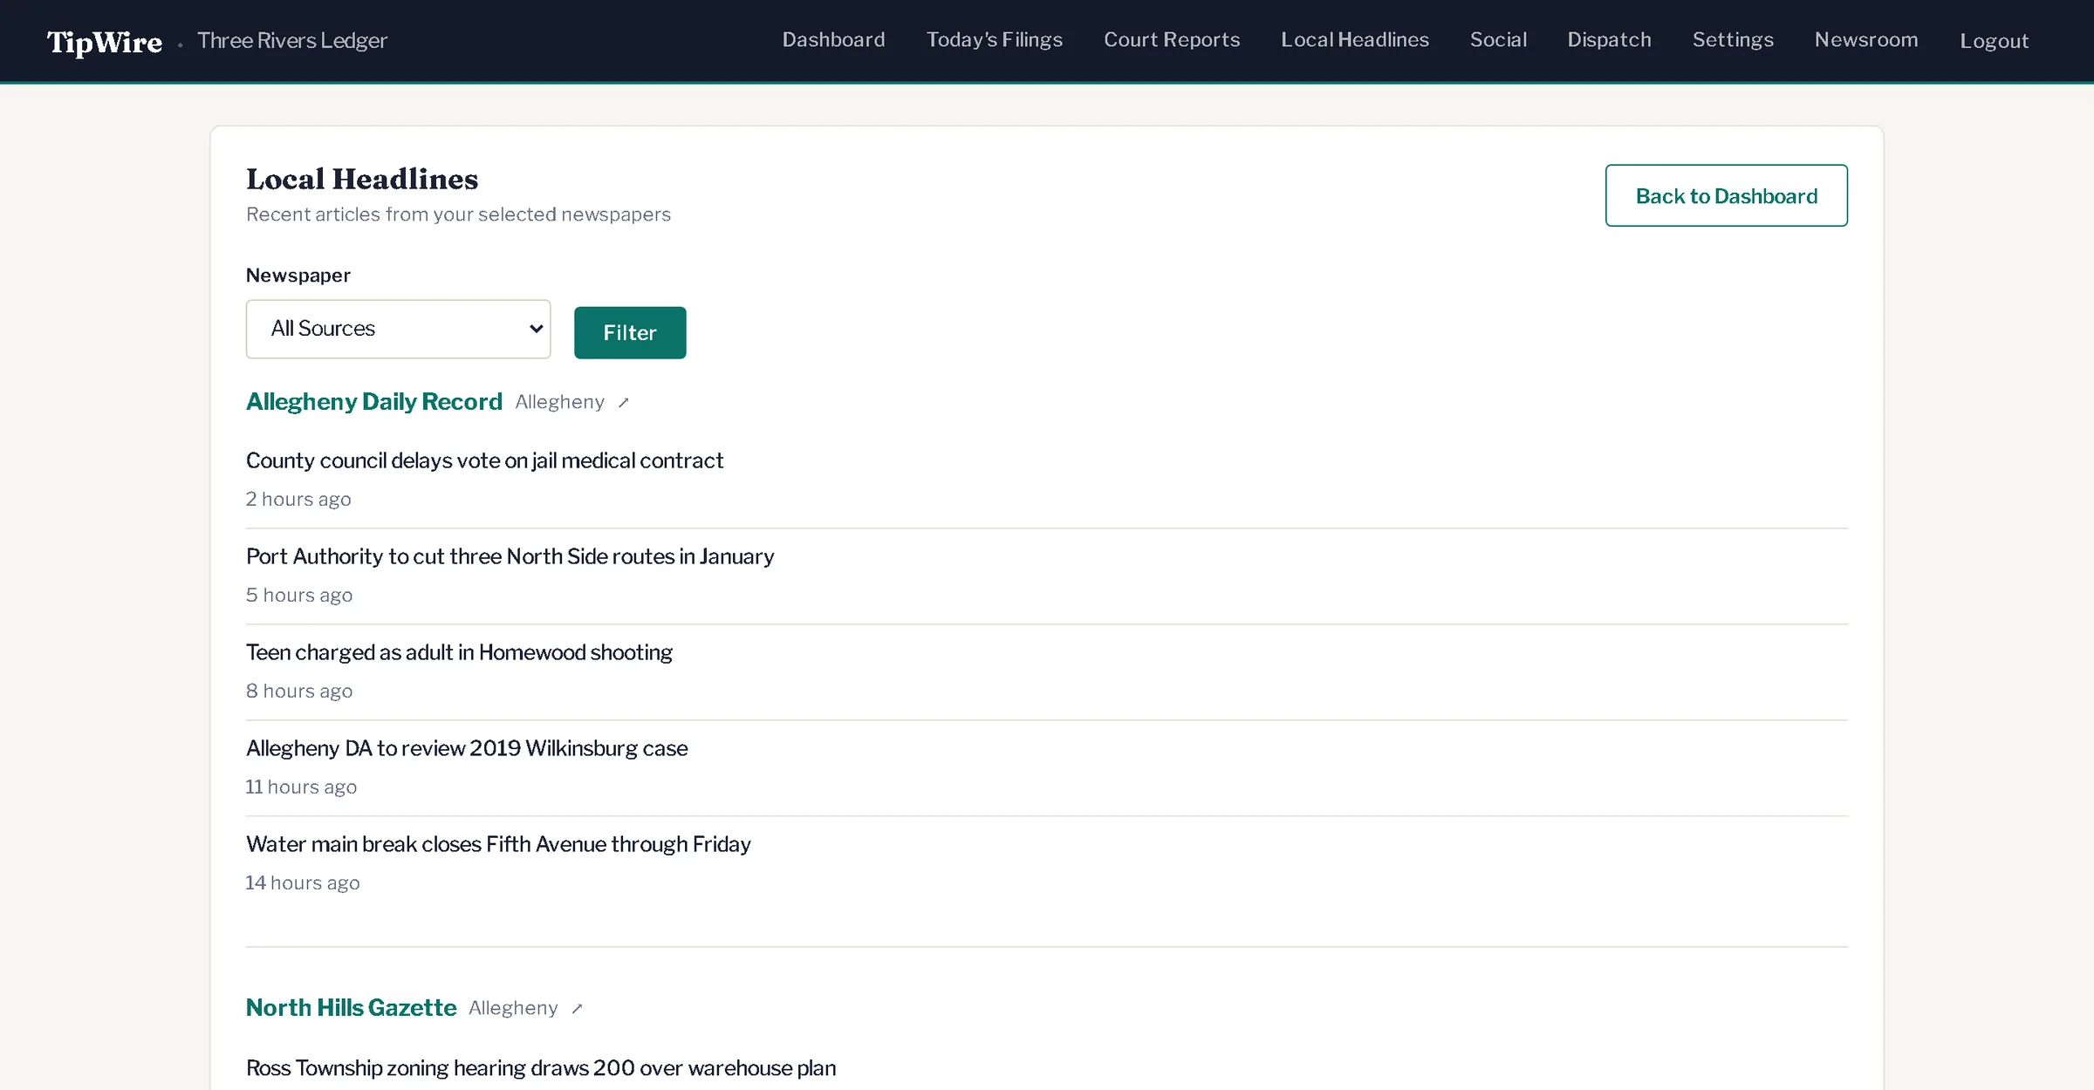The width and height of the screenshot is (2094, 1090).
Task: Click 'Three Rivers Ledger' organization name
Action: coord(292,41)
